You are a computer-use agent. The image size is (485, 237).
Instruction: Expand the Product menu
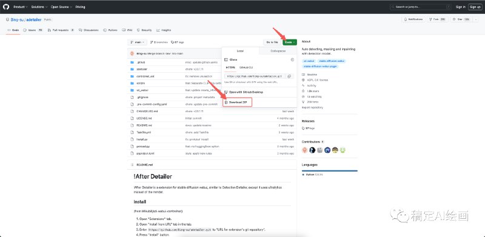point(21,7)
